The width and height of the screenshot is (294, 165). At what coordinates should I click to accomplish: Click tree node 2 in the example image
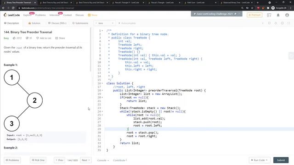click(35, 100)
